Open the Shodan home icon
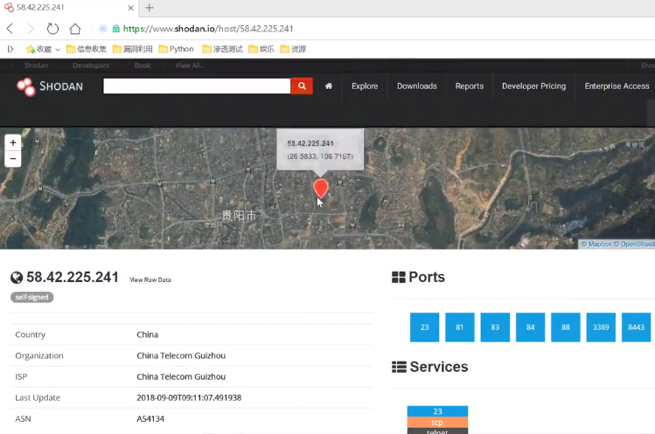 pyautogui.click(x=329, y=86)
